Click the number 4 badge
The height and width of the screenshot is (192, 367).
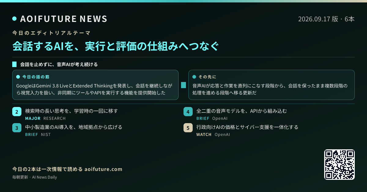pos(188,112)
